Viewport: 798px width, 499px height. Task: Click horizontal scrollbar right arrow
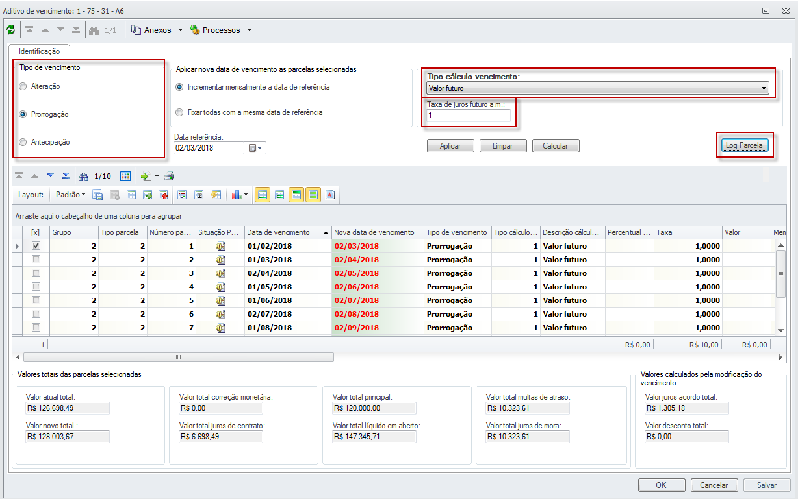(x=781, y=357)
